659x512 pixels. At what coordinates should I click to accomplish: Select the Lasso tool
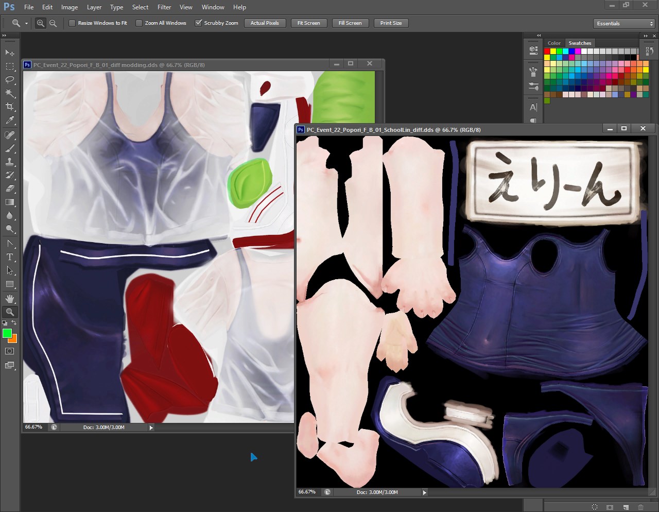coord(10,80)
